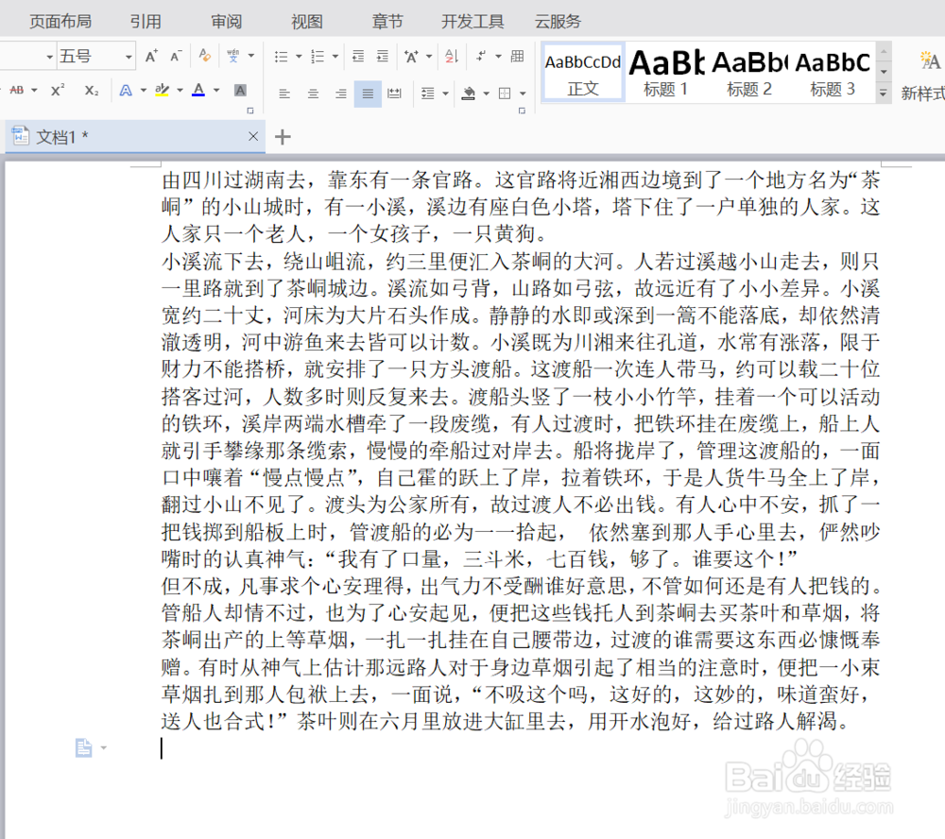Viewport: 945px width, 839px height.
Task: Apply blue font color
Action: (198, 91)
